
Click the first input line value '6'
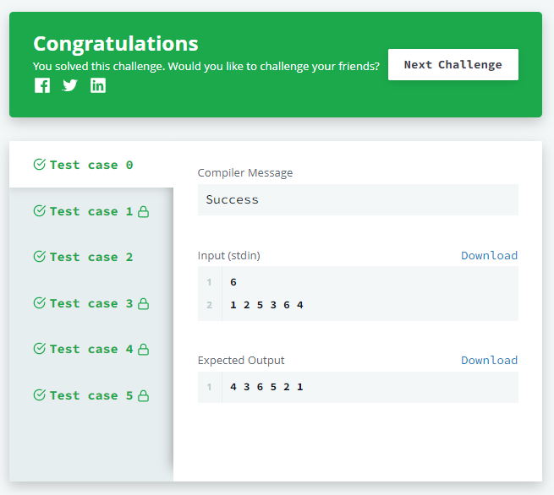point(233,282)
